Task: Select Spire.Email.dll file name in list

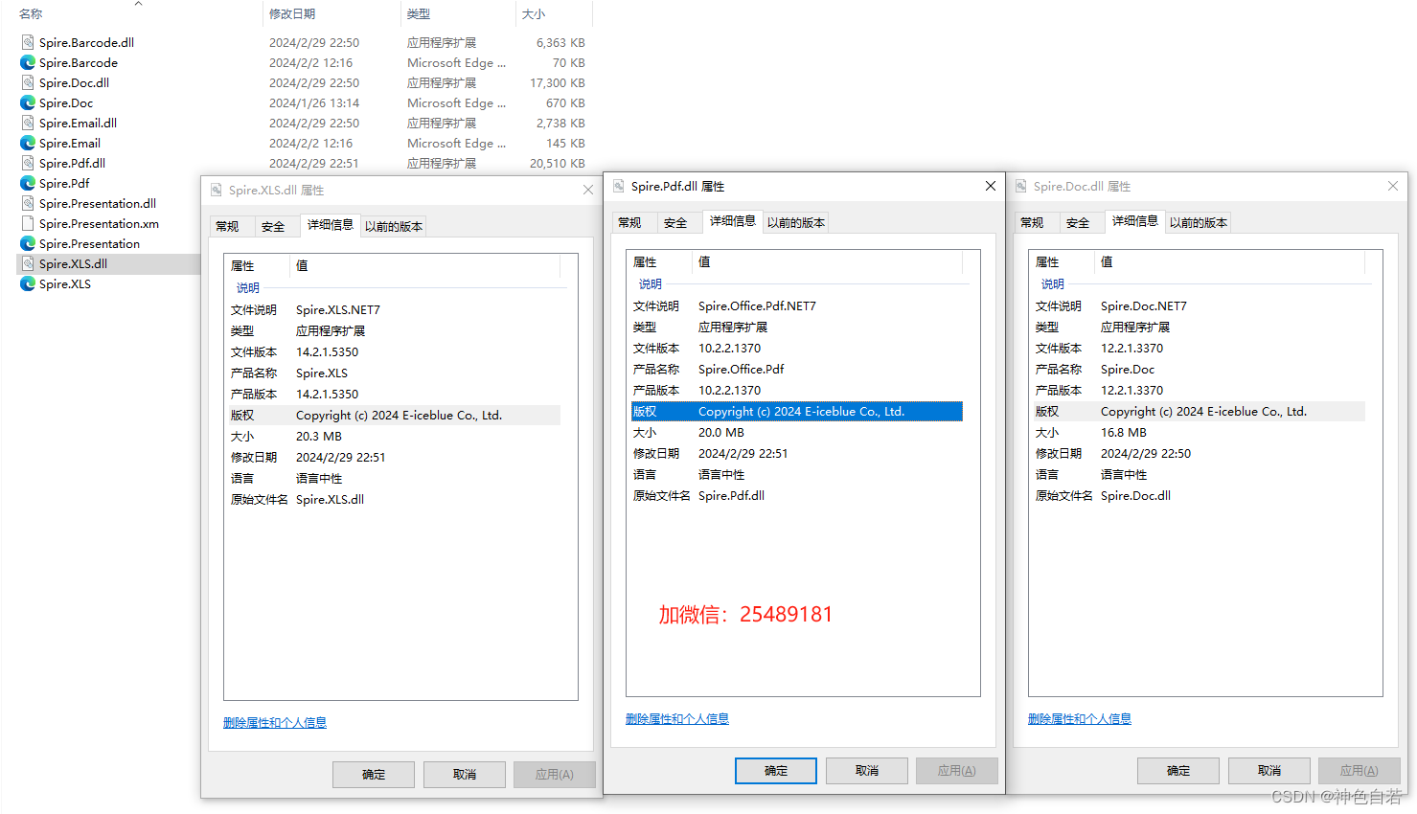Action: tap(78, 124)
